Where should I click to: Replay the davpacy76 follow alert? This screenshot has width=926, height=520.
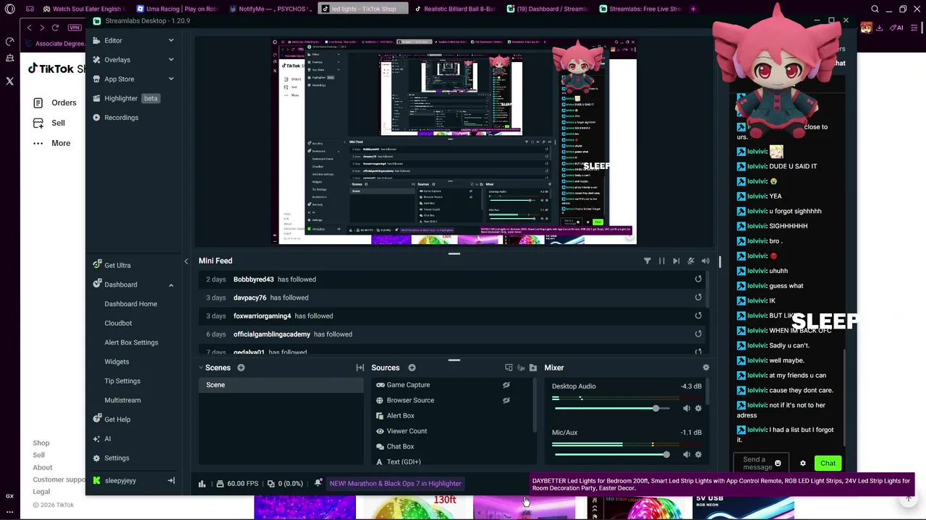coord(698,297)
